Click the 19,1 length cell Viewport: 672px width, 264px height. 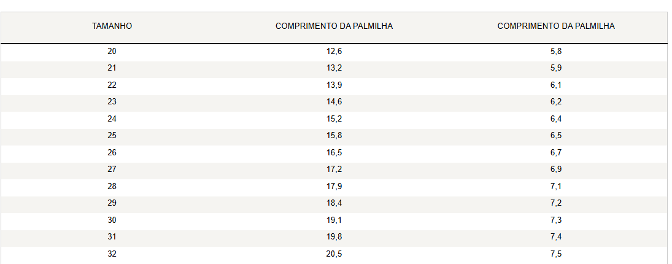[334, 220]
